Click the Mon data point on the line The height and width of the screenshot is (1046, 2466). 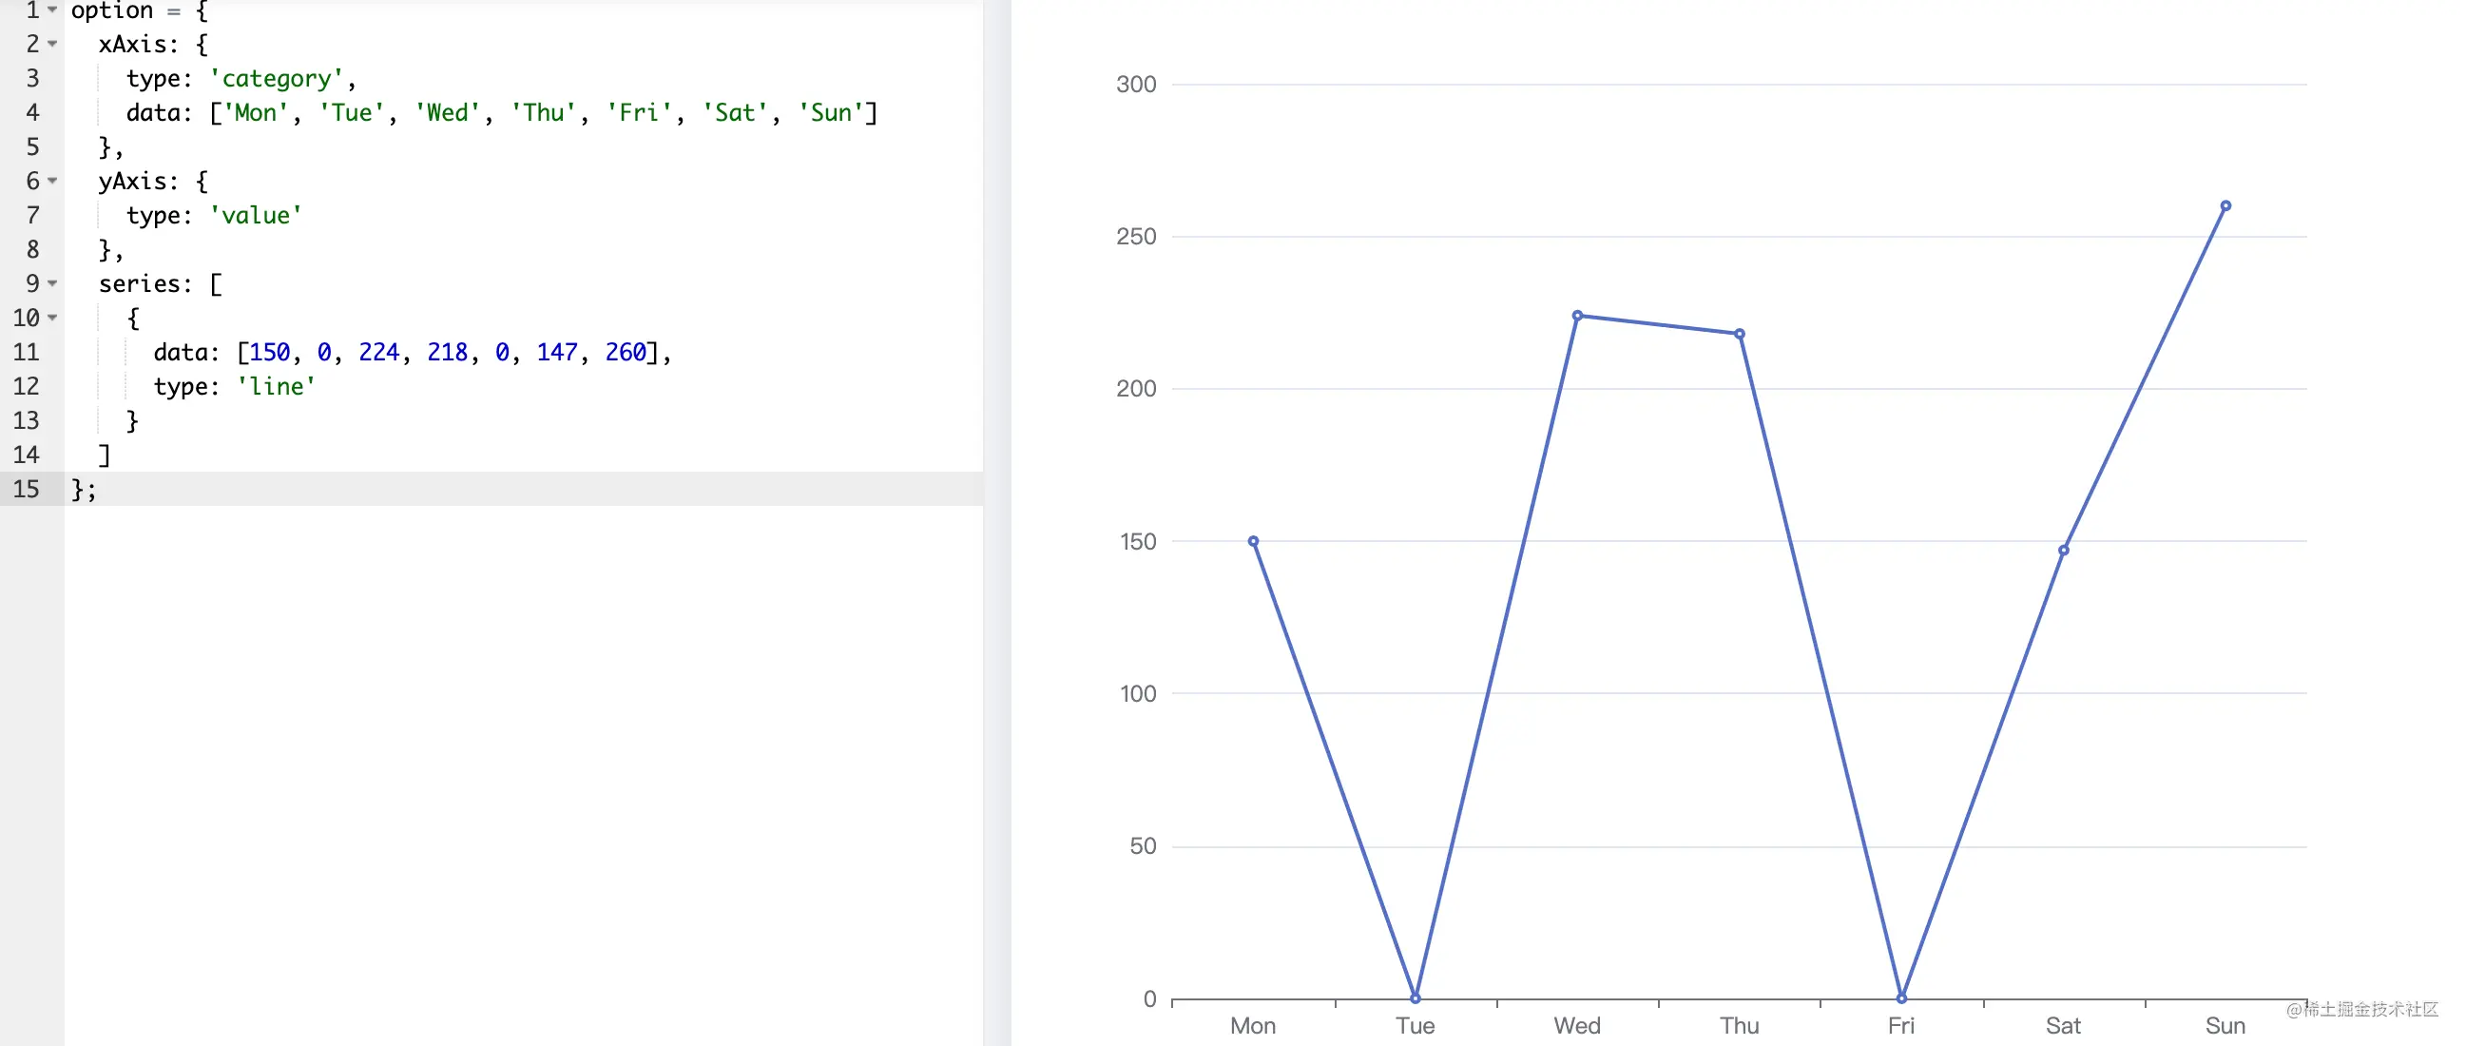(1253, 541)
